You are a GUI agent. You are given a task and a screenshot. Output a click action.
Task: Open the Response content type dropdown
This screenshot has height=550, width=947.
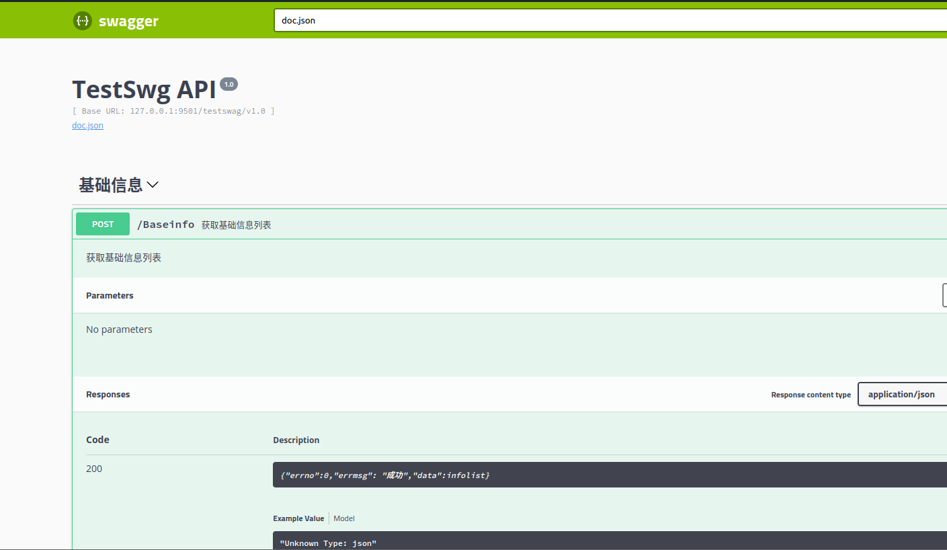point(902,394)
